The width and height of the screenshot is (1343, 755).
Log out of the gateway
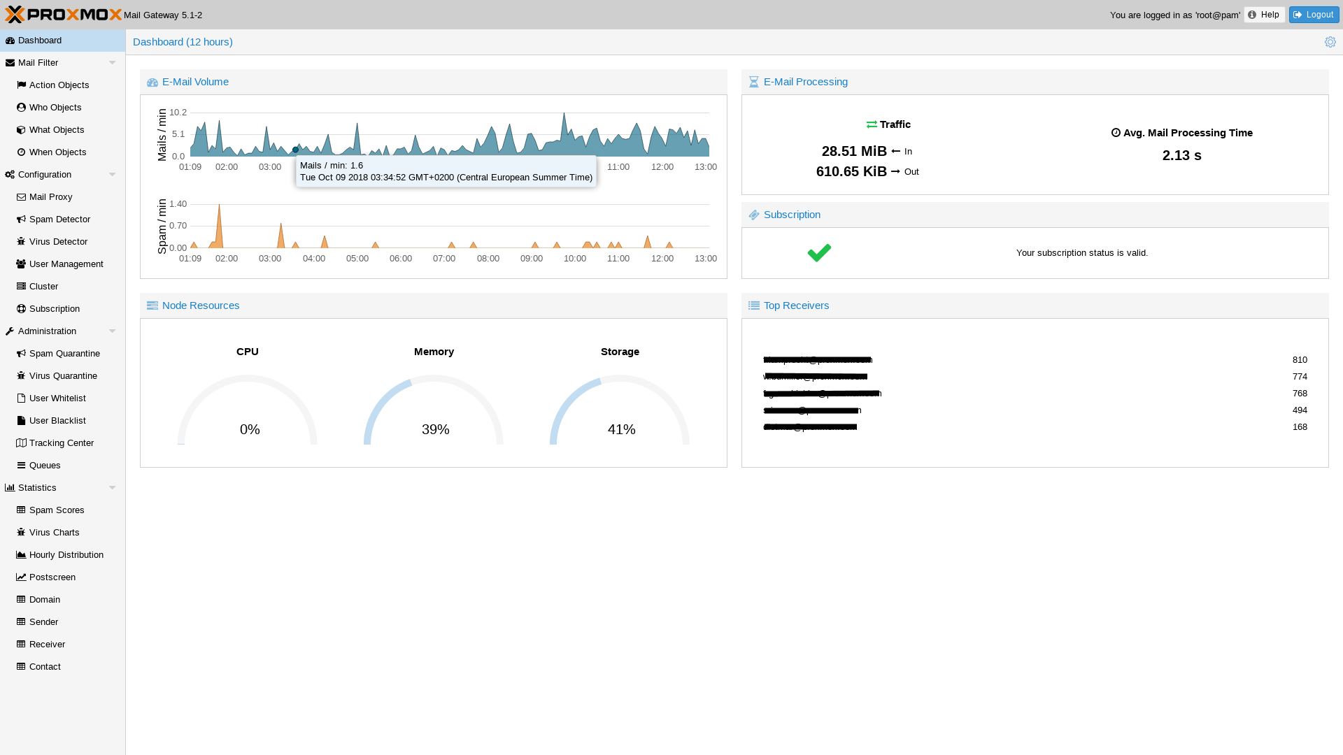pyautogui.click(x=1313, y=14)
